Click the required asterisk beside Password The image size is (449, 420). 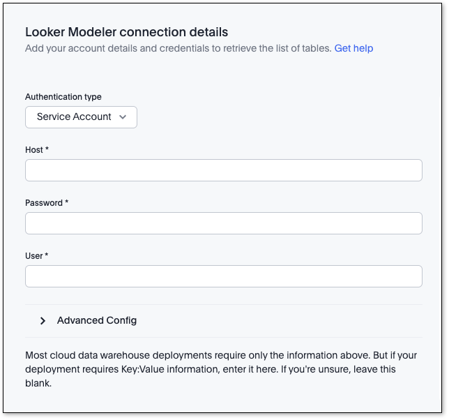67,203
